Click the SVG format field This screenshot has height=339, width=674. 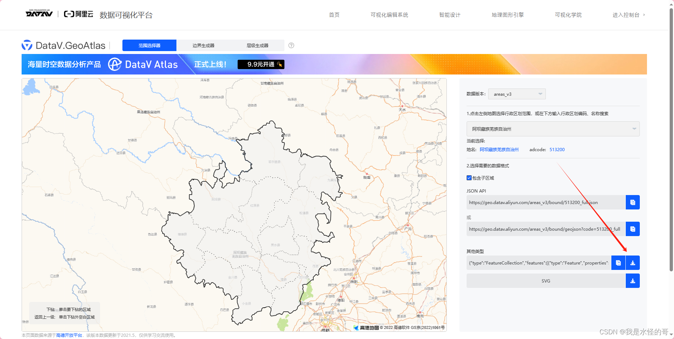point(546,281)
